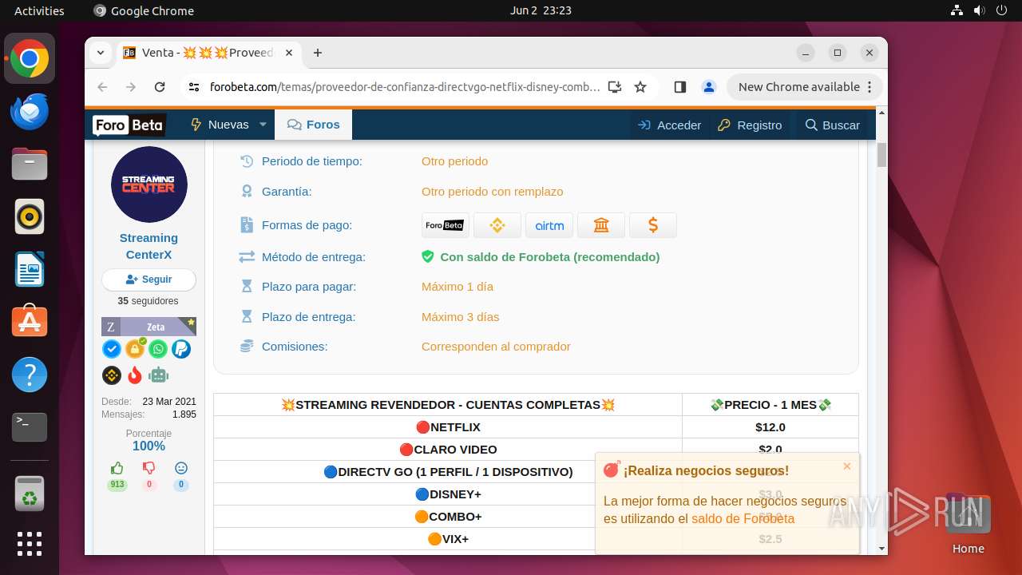Click the red flame badge icon
Screen dimensions: 1022x575
pyautogui.click(x=135, y=375)
